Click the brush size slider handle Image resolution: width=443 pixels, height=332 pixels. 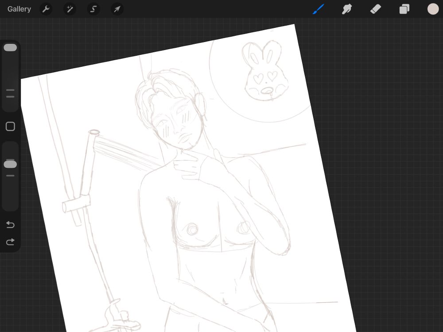(x=10, y=47)
